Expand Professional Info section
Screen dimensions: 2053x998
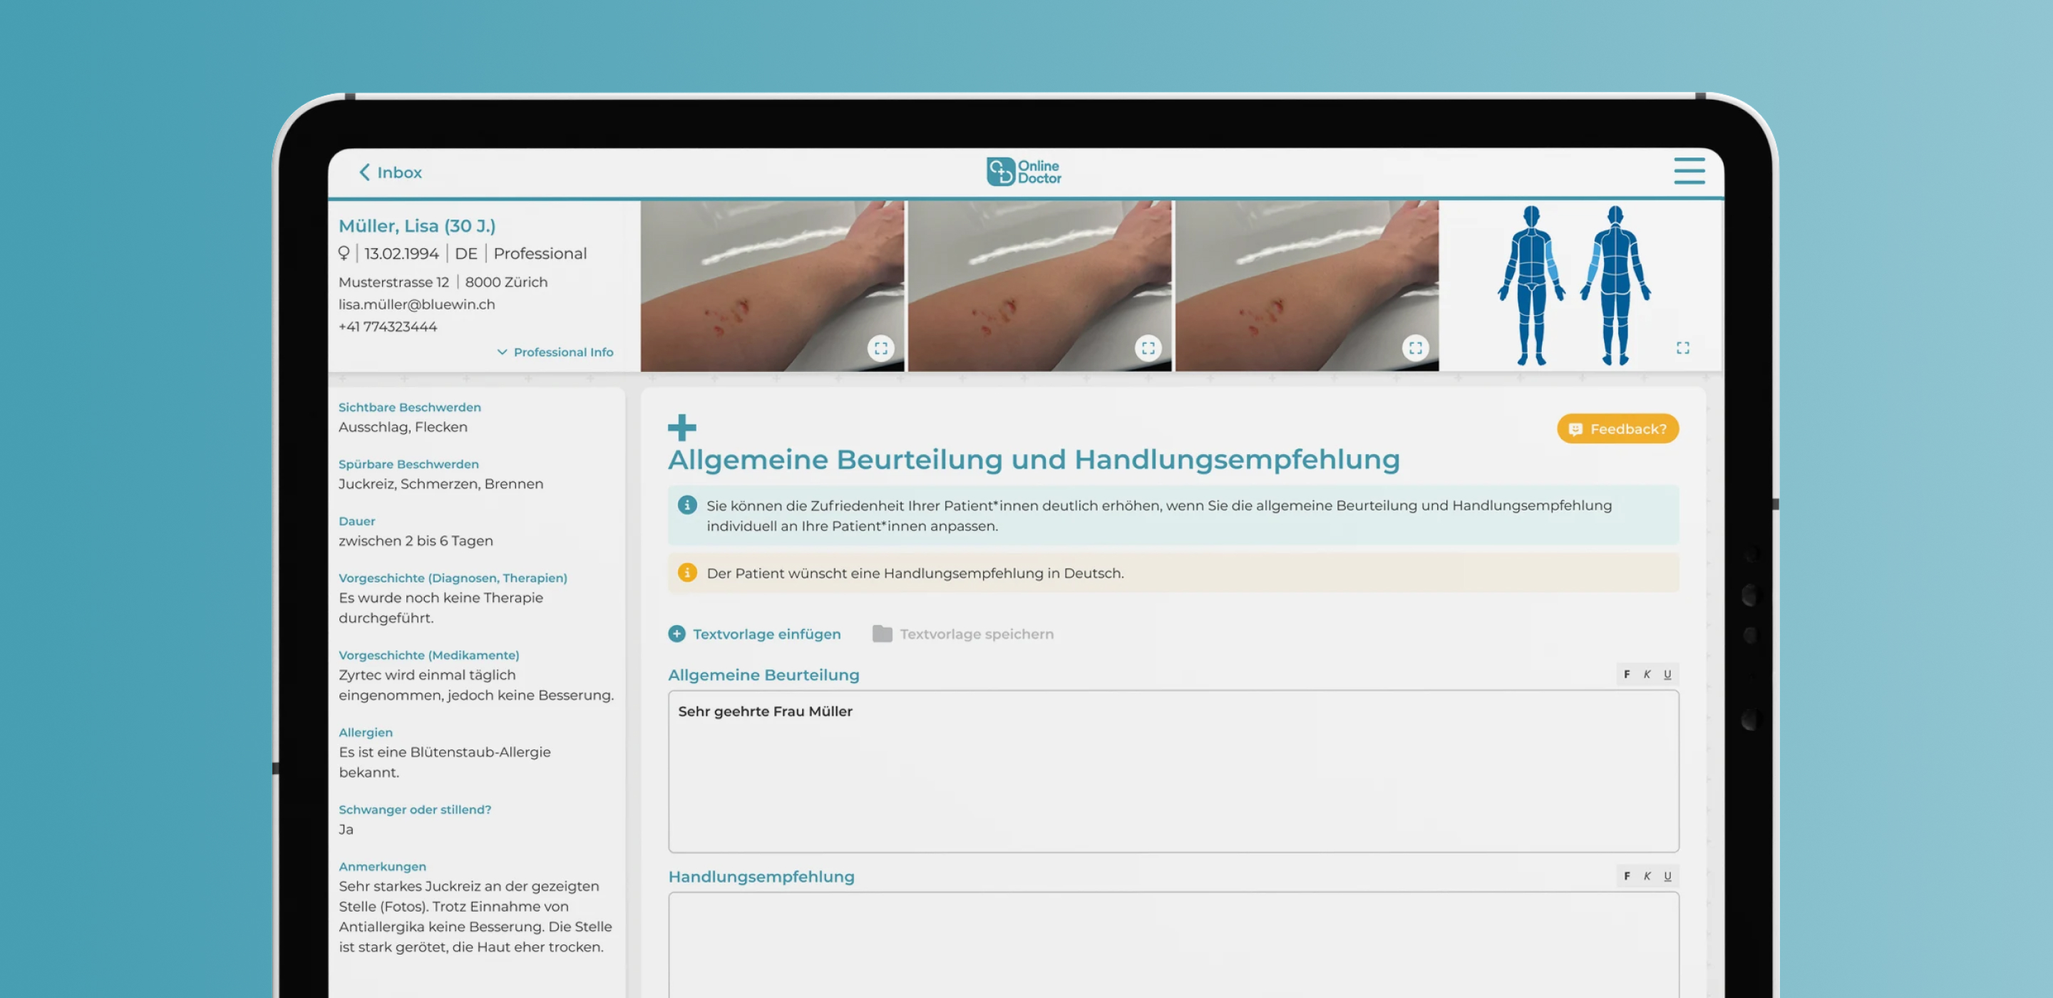point(555,351)
